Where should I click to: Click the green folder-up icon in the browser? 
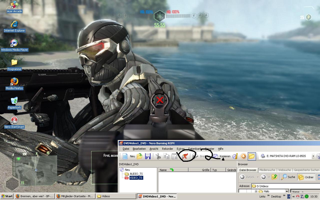(x=274, y=177)
